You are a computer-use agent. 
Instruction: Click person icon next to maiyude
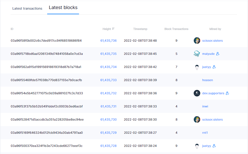(x=218, y=54)
